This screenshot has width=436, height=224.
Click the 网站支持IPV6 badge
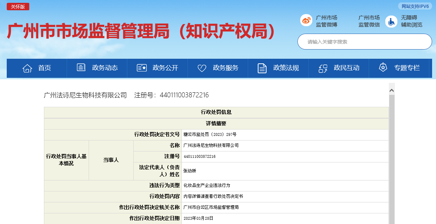[x=415, y=6]
